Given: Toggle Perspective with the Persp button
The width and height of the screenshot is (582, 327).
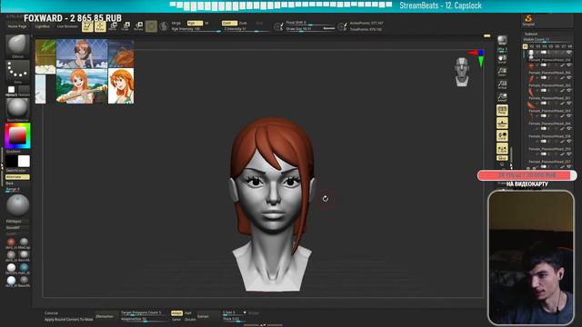Looking at the screenshot, I should [x=502, y=111].
